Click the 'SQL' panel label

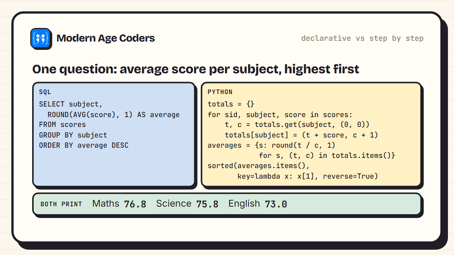(x=45, y=92)
